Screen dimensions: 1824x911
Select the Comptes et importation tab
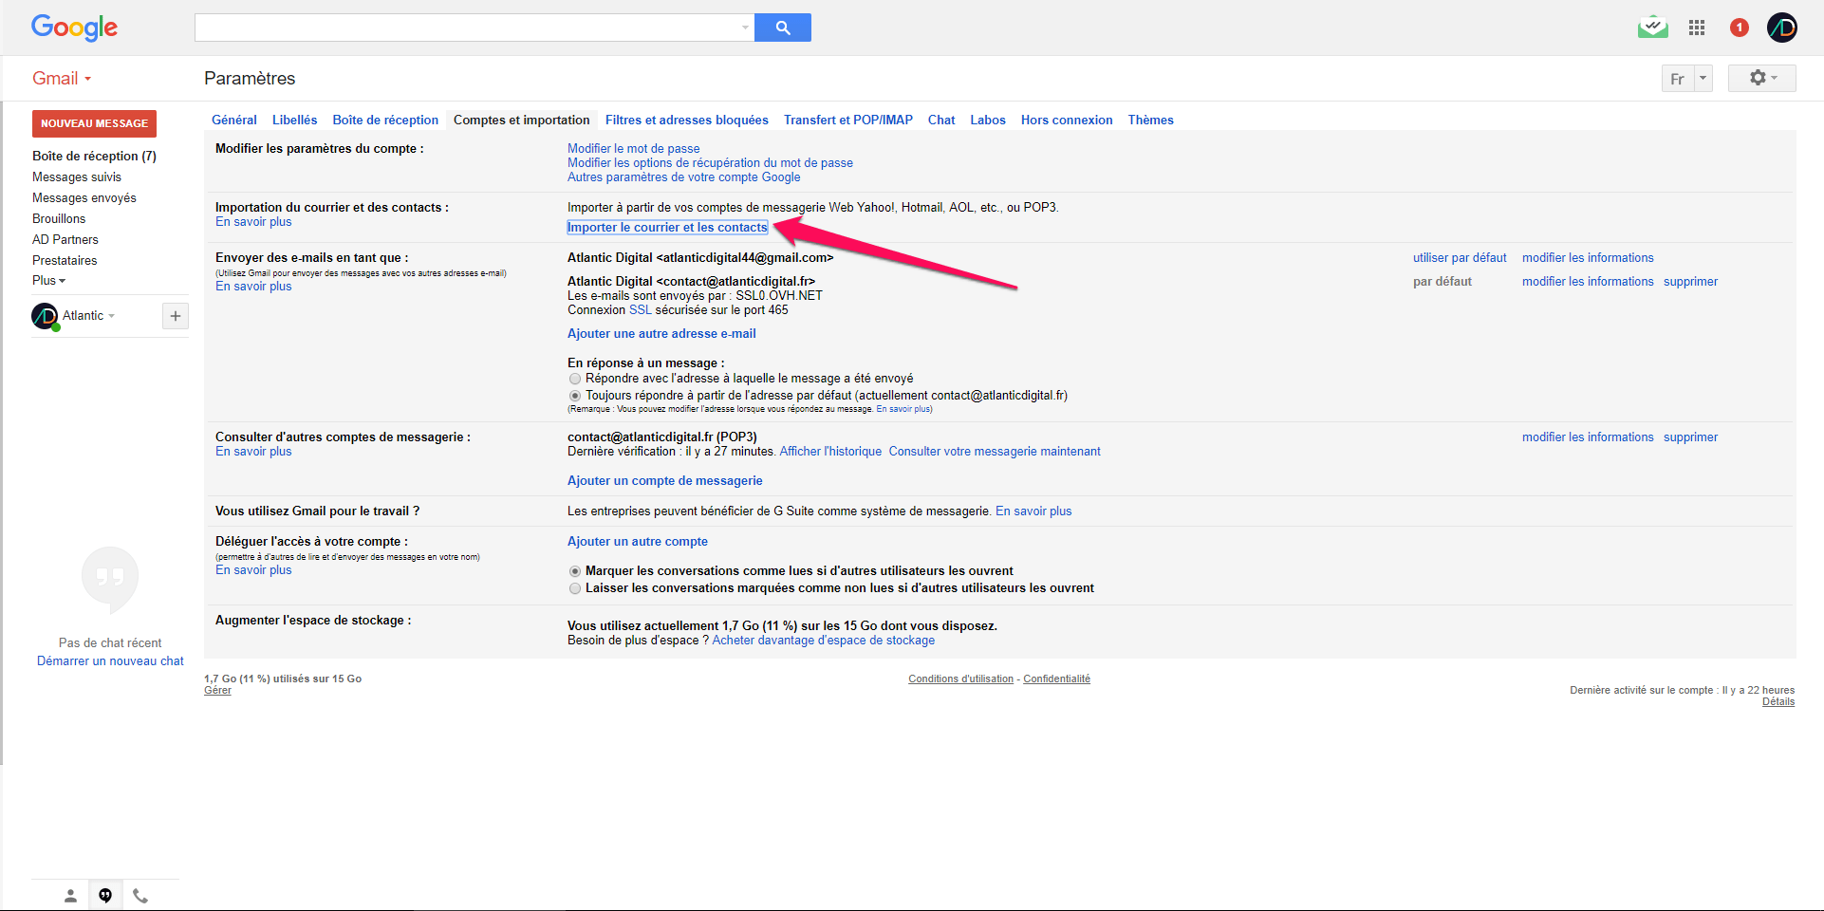522,120
